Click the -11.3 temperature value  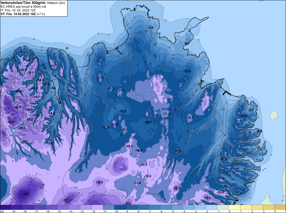coord(121,91)
